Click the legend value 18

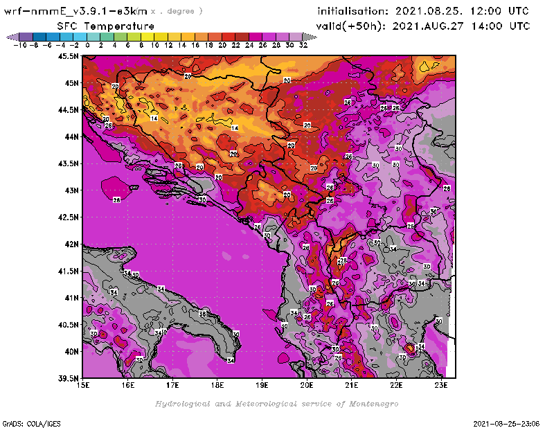pyautogui.click(x=209, y=45)
